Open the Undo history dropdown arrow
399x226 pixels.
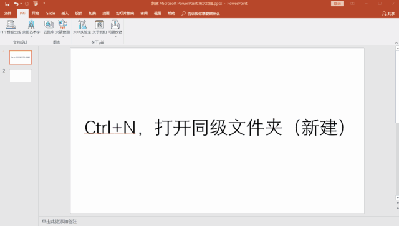(x=21, y=4)
